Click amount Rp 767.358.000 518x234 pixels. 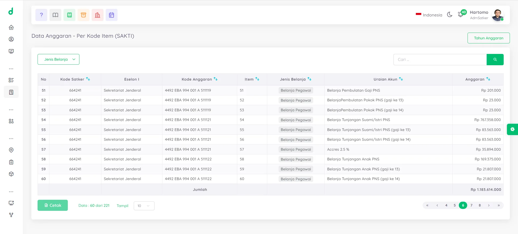coord(487,120)
